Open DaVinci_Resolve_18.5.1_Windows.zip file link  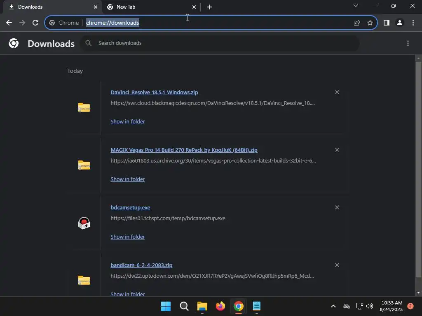click(x=154, y=93)
